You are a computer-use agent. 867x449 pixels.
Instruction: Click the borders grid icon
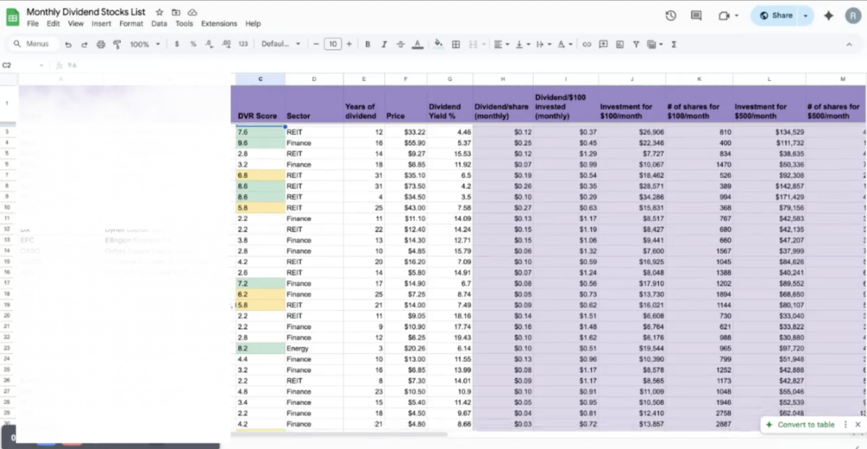(455, 44)
